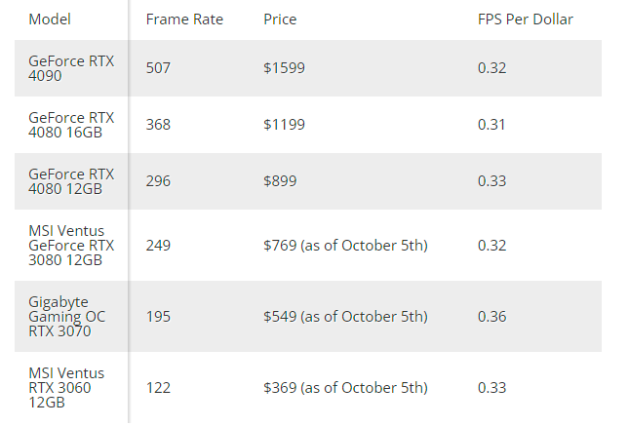This screenshot has height=426, width=629.
Task: Select the MSI Ventus RTX 3060 12GB cell
Action: click(x=66, y=388)
